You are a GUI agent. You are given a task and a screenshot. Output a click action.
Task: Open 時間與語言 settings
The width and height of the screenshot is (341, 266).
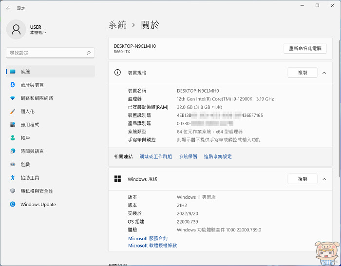[50, 151]
